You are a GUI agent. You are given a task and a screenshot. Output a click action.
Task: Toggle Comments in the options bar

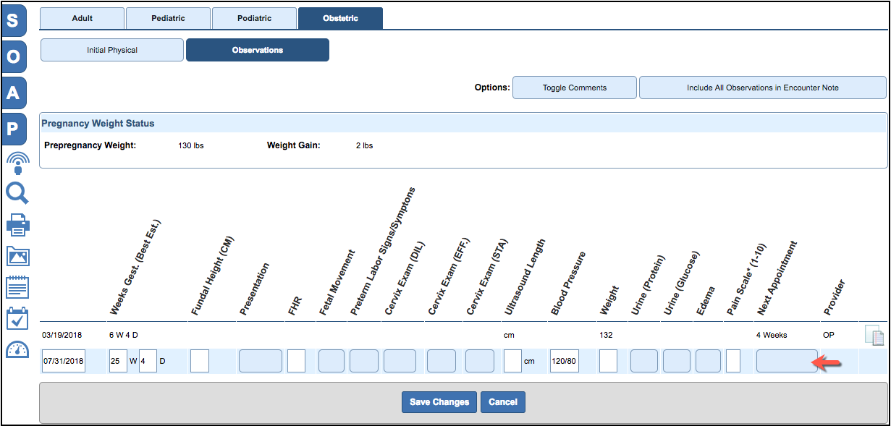click(575, 88)
